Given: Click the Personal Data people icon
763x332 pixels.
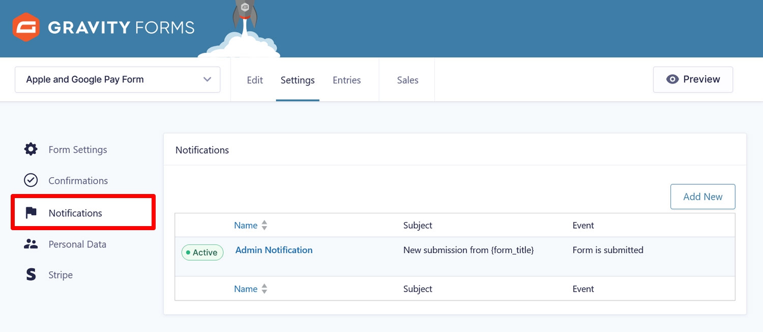Looking at the screenshot, I should point(31,244).
